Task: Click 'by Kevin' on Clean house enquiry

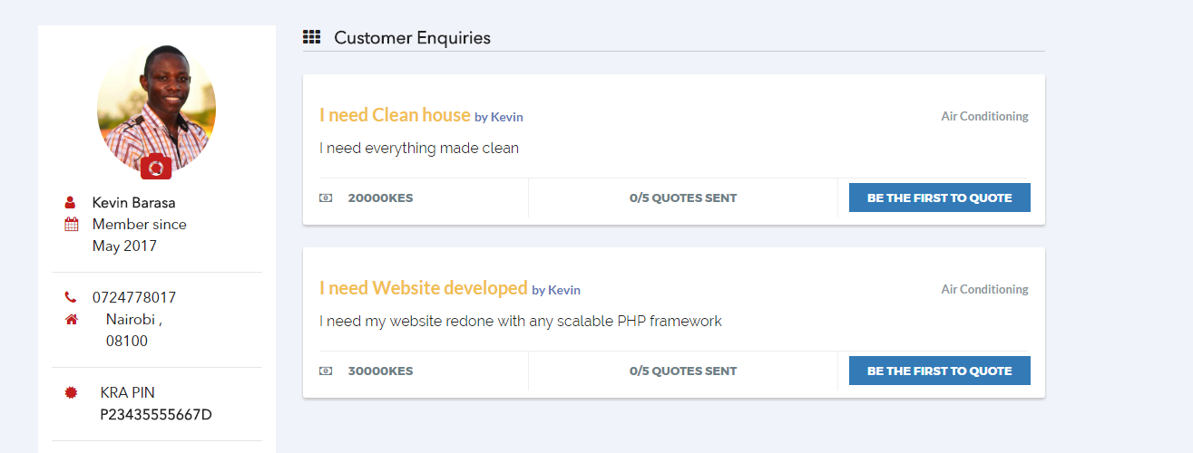Action: click(499, 117)
